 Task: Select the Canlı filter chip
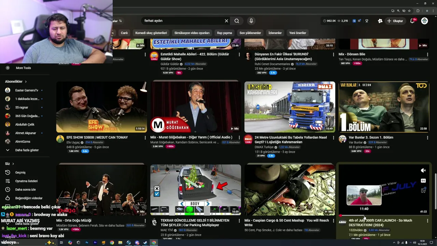coord(124,33)
